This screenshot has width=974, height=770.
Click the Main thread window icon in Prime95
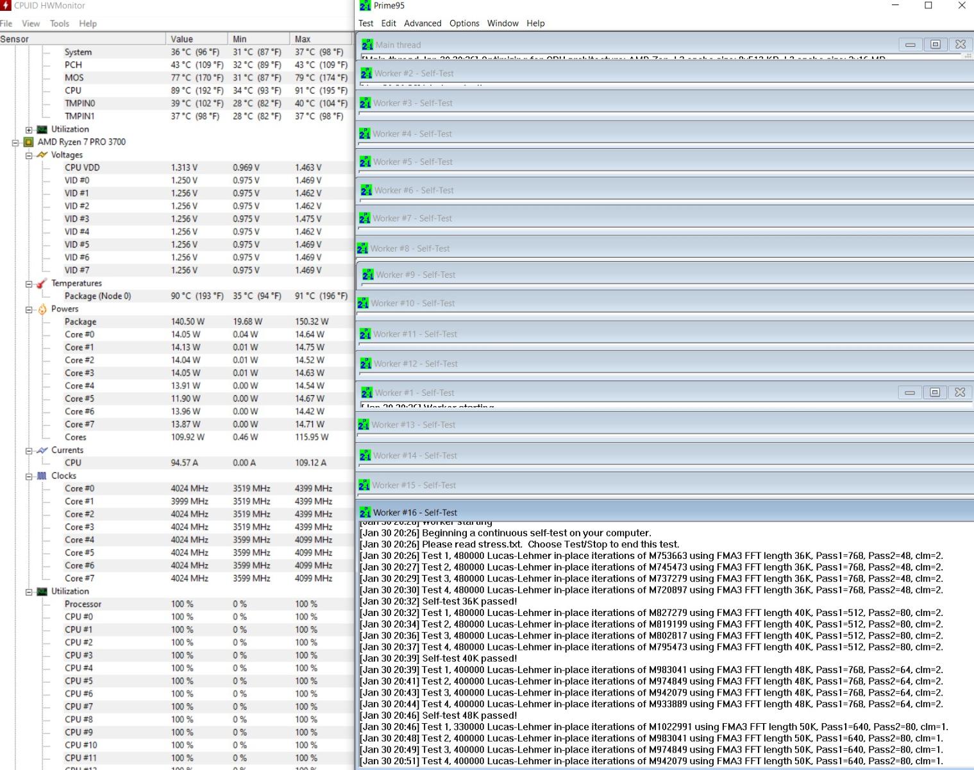tap(367, 44)
